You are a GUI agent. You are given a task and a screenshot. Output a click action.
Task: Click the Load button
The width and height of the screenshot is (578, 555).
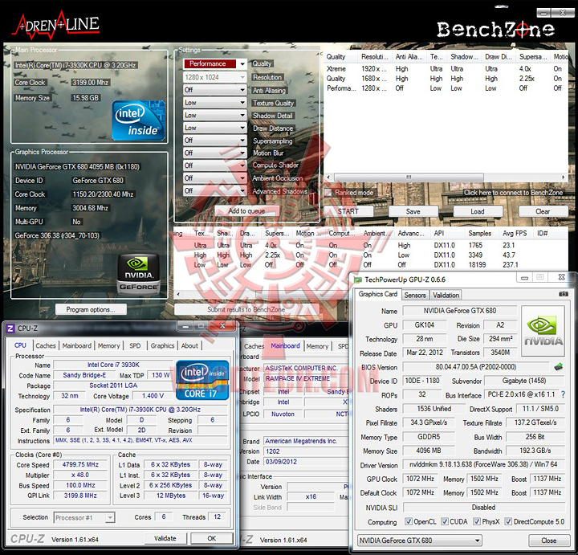point(478,211)
